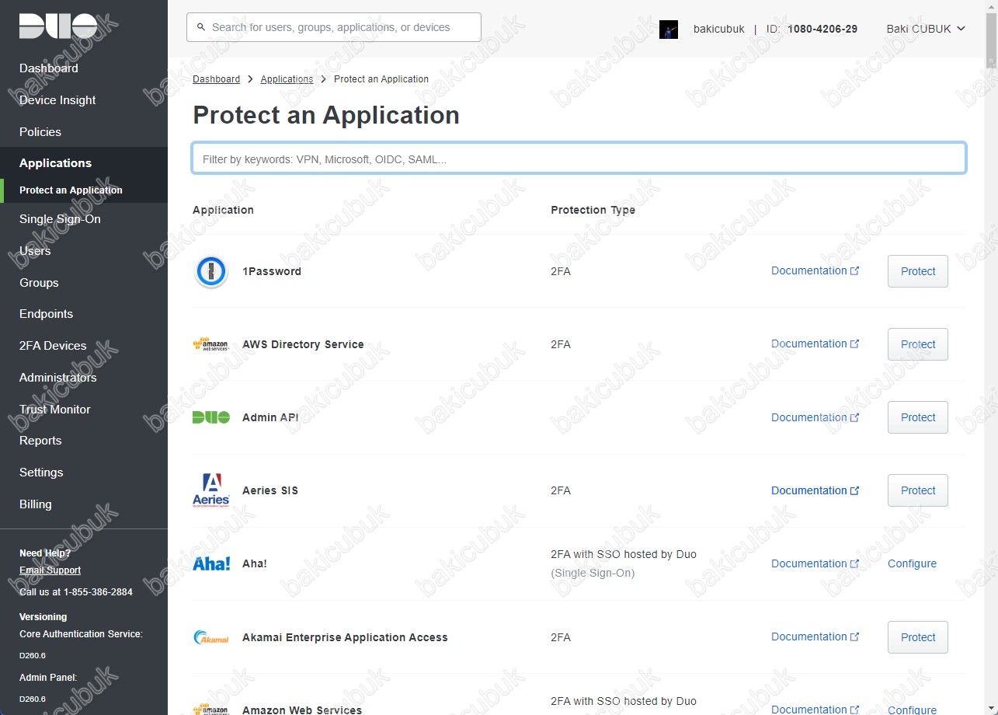Click the Dashboard breadcrumb link
The width and height of the screenshot is (998, 715).
coord(216,79)
